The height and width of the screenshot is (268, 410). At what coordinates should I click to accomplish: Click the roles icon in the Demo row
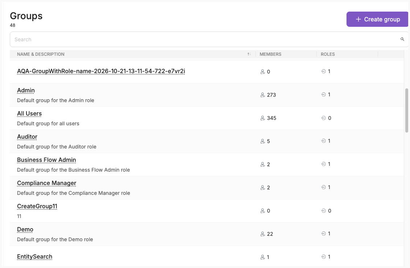[x=323, y=234]
